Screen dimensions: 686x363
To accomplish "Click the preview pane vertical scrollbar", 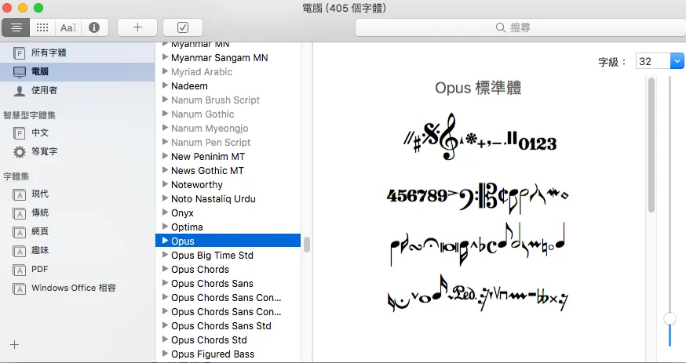I will coord(651,144).
